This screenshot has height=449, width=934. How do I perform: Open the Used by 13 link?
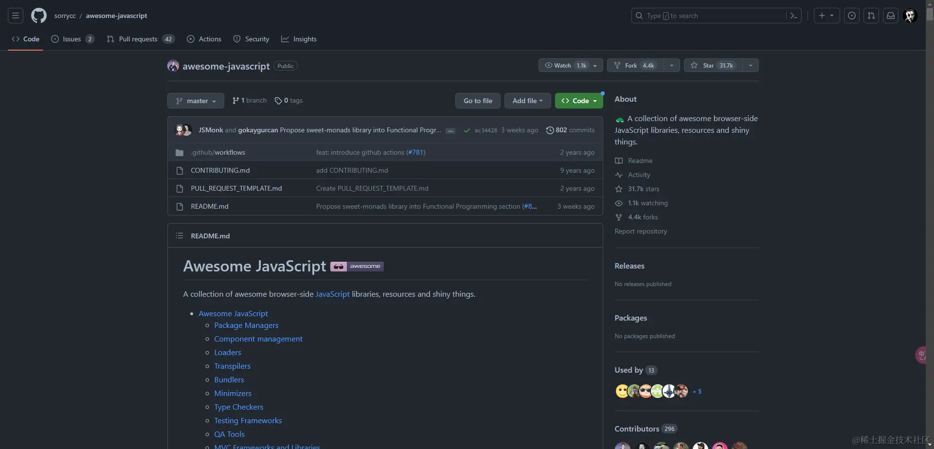636,370
